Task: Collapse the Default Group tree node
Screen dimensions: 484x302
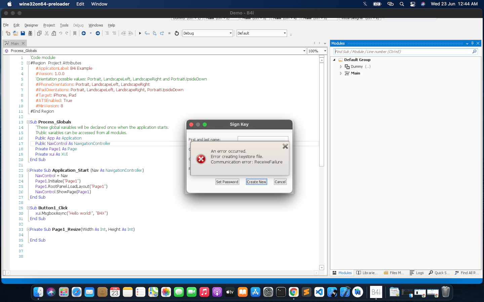Action: (334, 60)
